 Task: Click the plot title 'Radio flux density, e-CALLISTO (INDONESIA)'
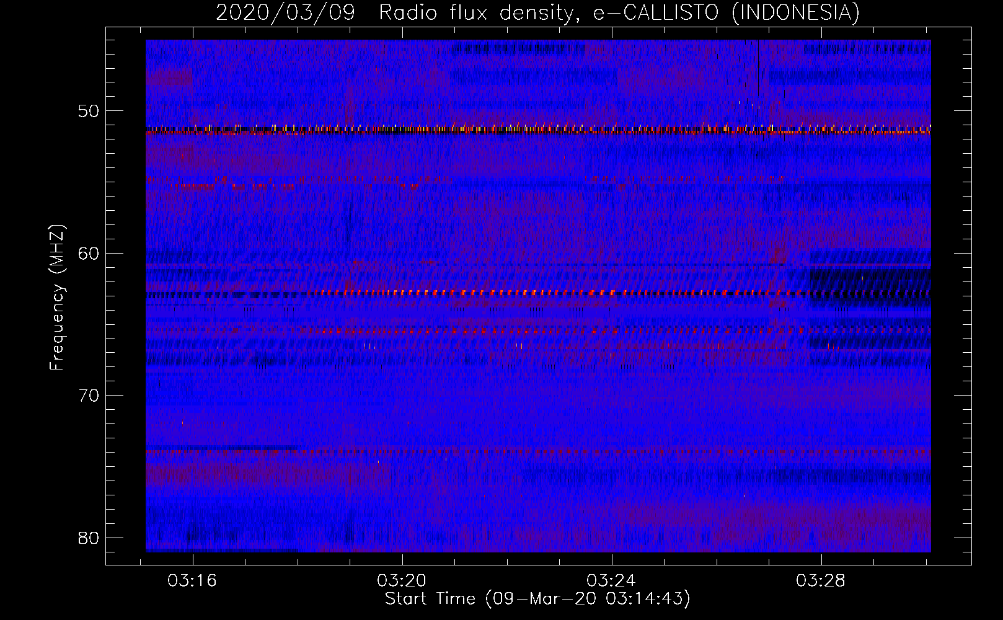619,12
